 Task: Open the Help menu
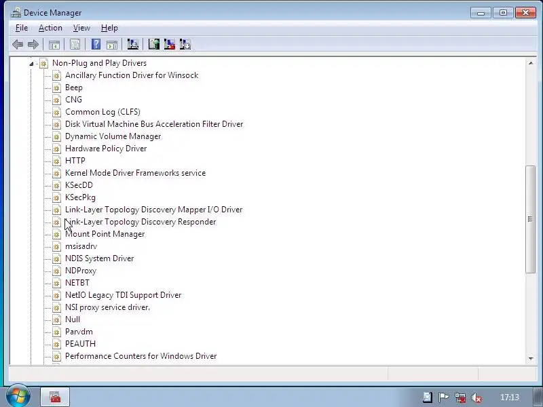pos(109,28)
